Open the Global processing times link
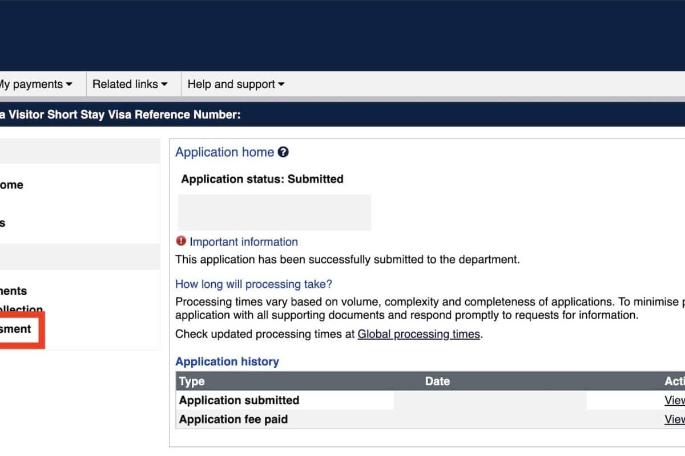 pyautogui.click(x=418, y=335)
